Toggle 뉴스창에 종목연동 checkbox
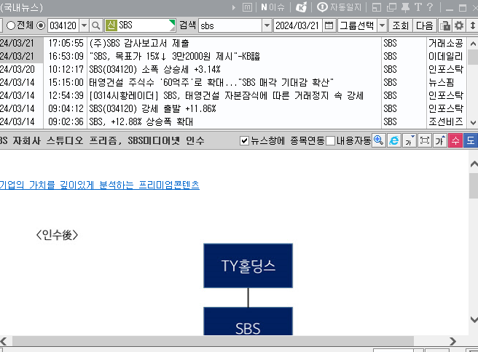 pyautogui.click(x=244, y=141)
